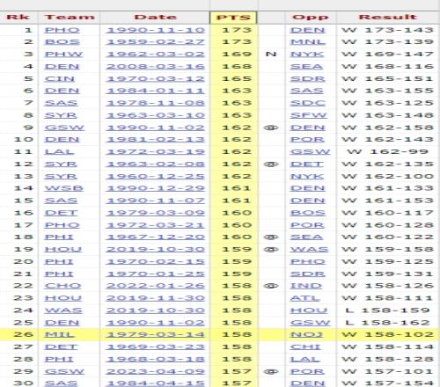440x387 pixels.
Task: Open LAL team link in row 11
Action: click(59, 152)
